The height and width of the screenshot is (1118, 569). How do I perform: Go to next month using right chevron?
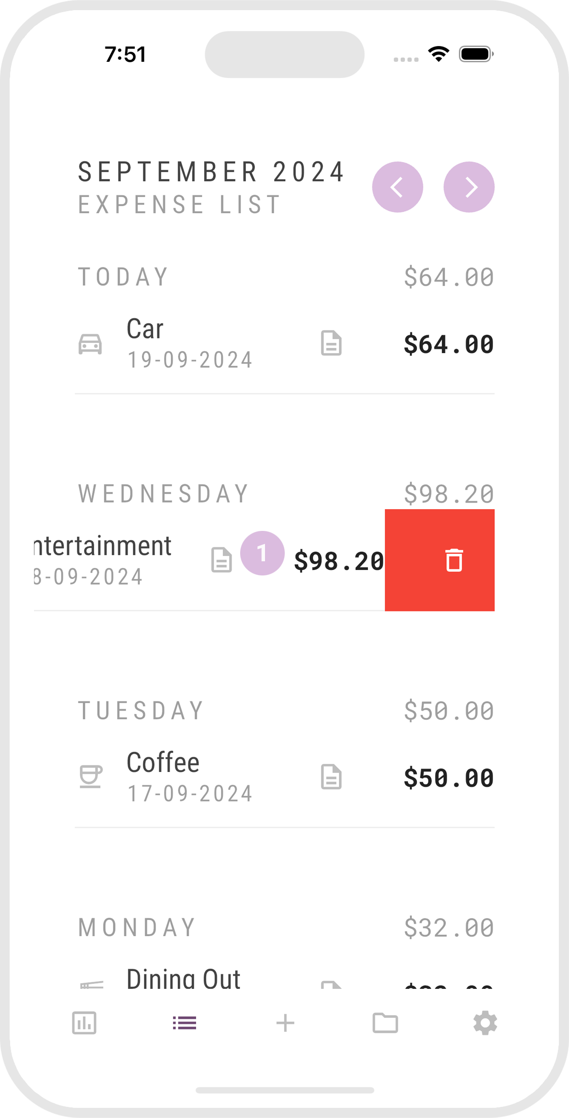click(x=469, y=187)
